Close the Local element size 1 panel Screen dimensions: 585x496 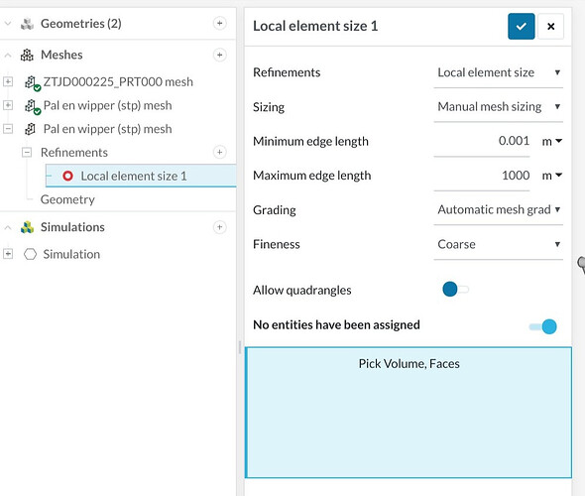click(x=550, y=26)
